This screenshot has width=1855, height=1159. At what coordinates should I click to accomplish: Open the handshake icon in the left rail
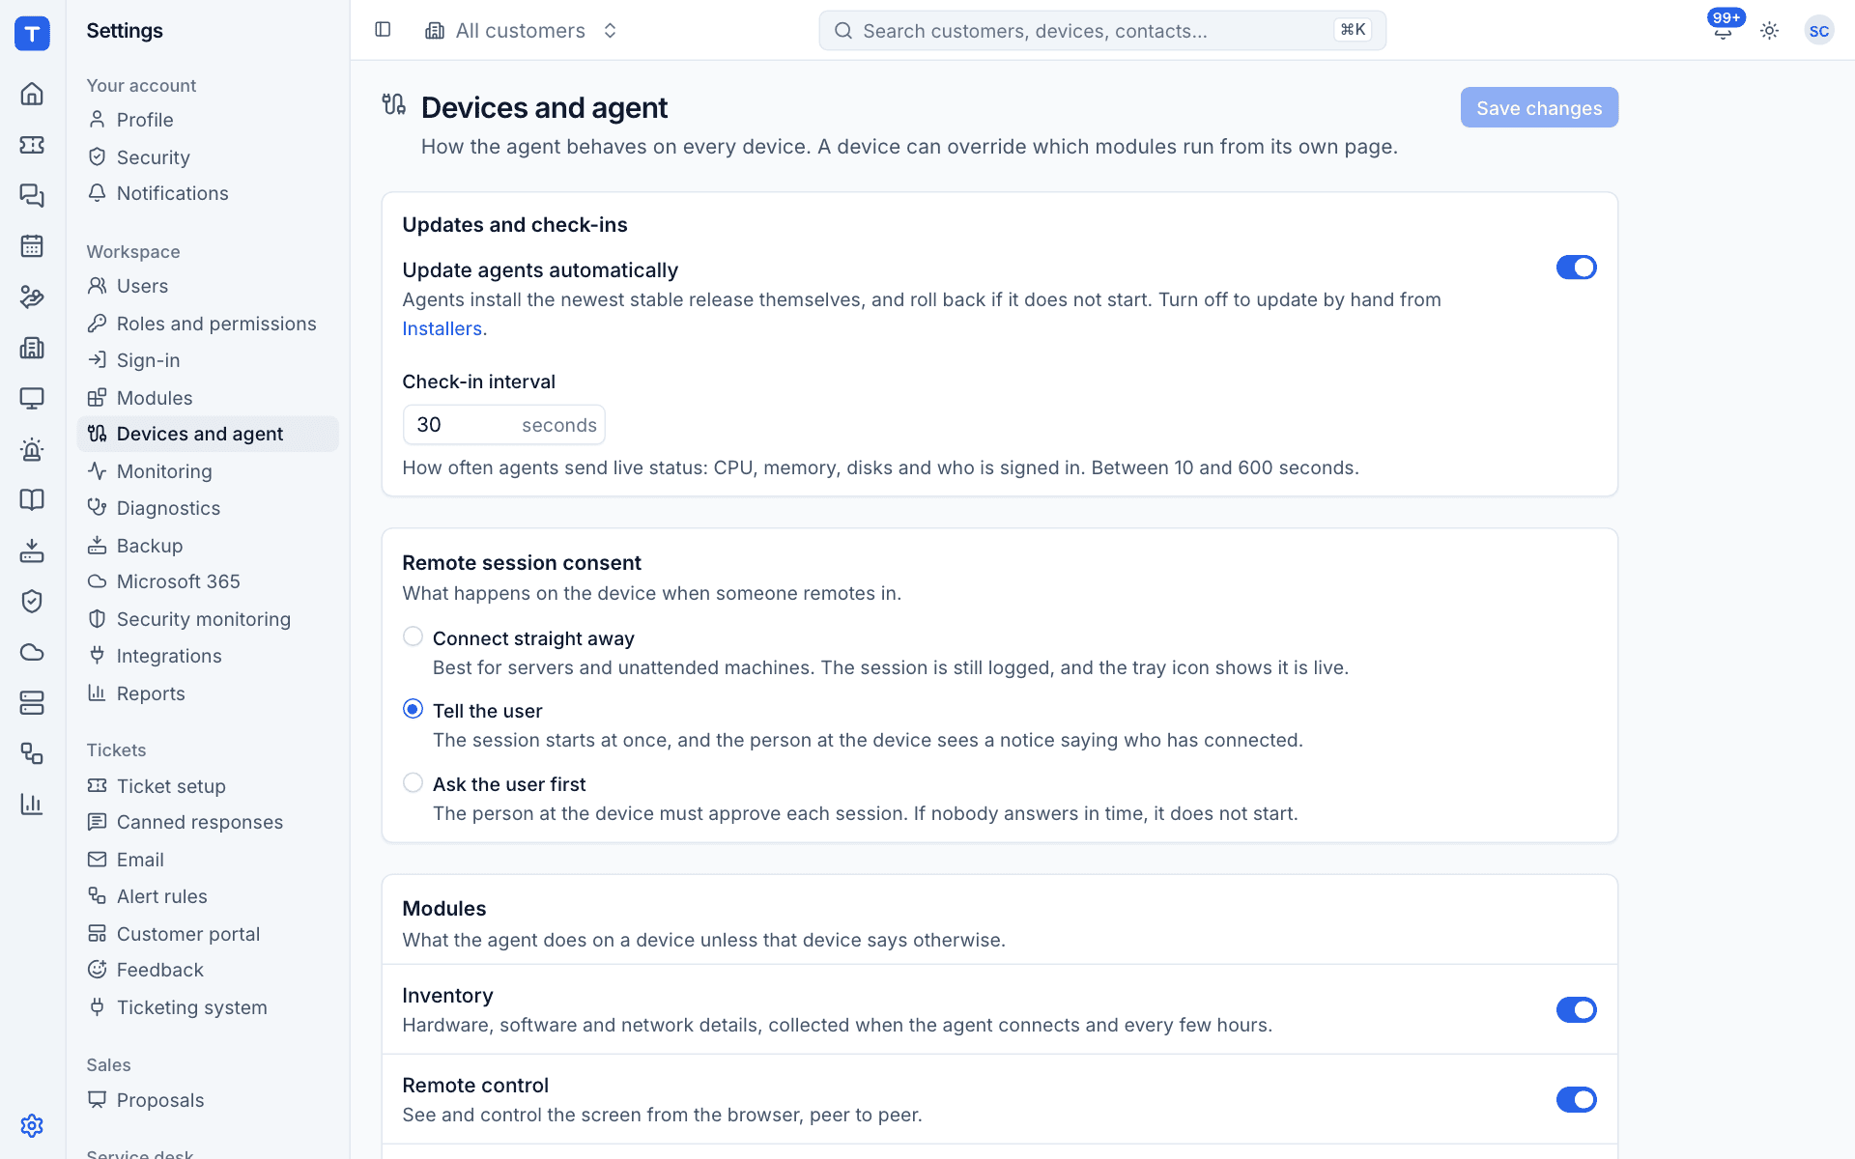32,297
